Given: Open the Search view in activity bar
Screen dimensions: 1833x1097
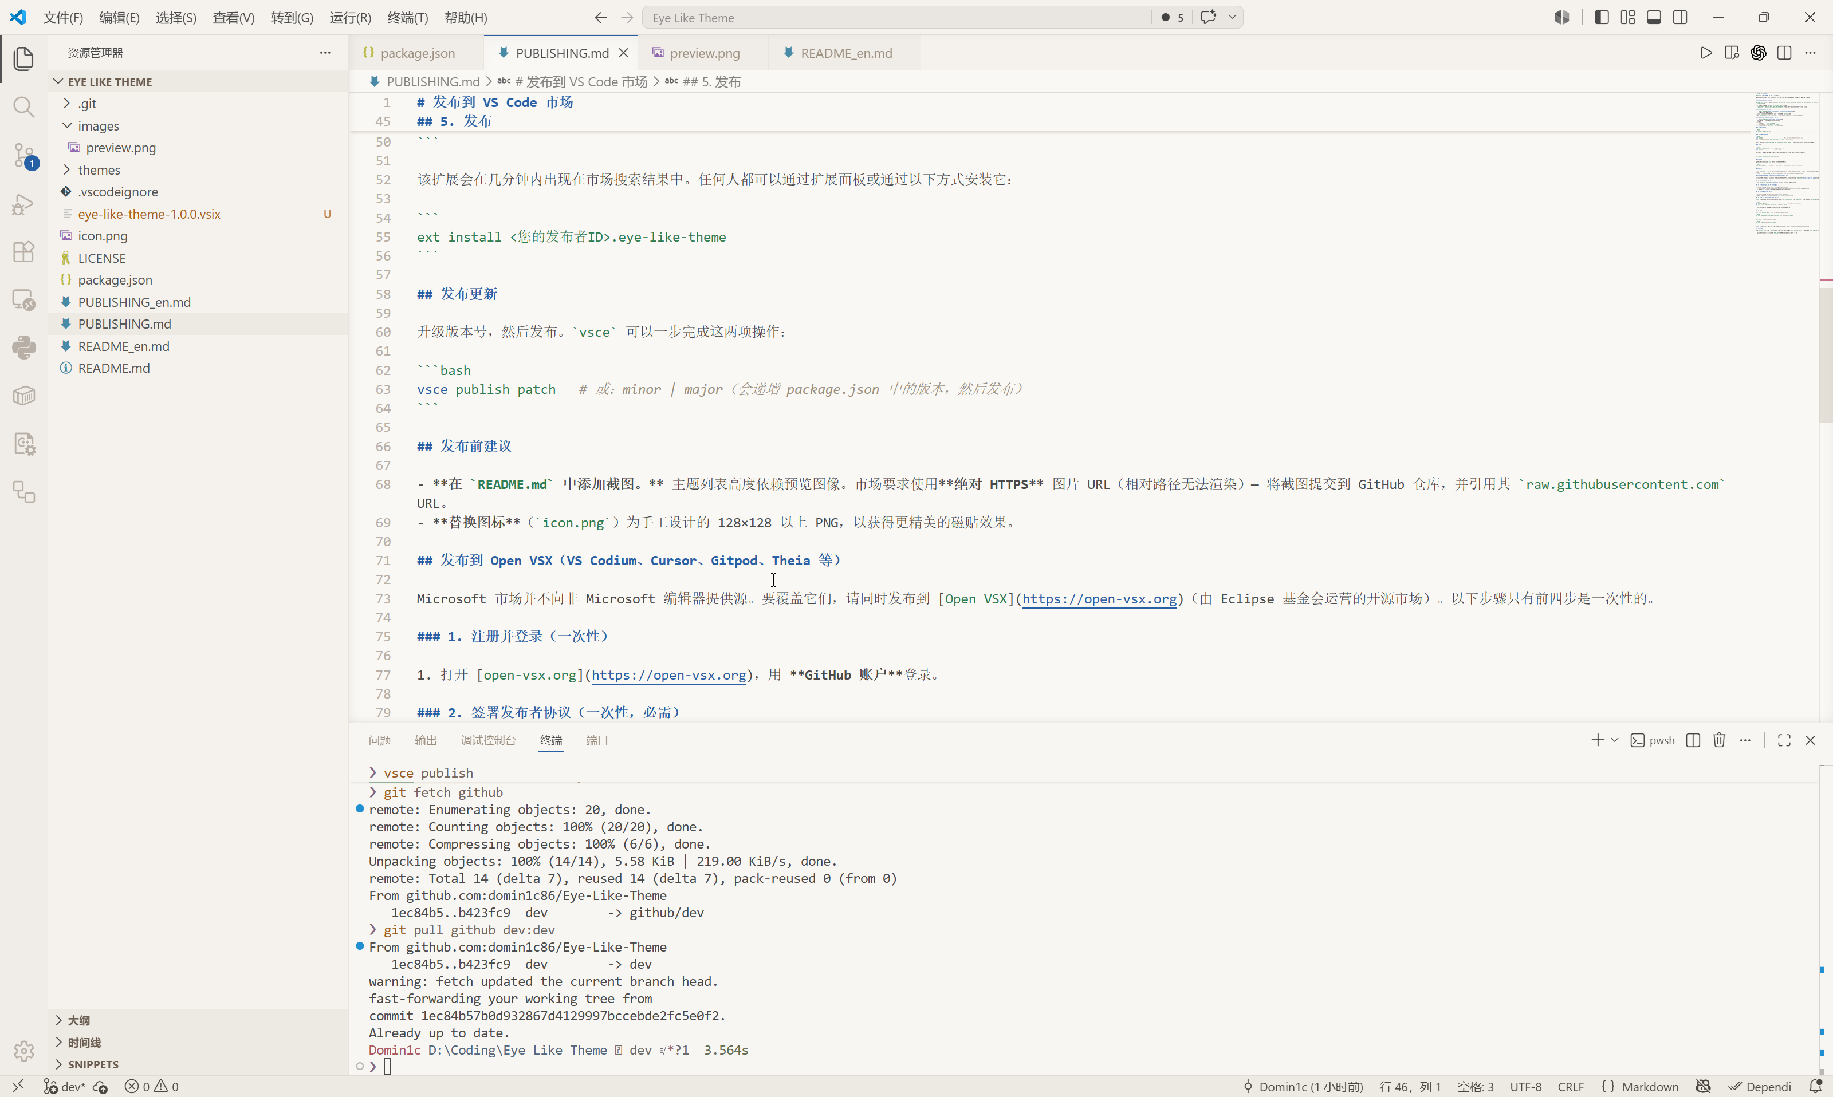Looking at the screenshot, I should 23,107.
